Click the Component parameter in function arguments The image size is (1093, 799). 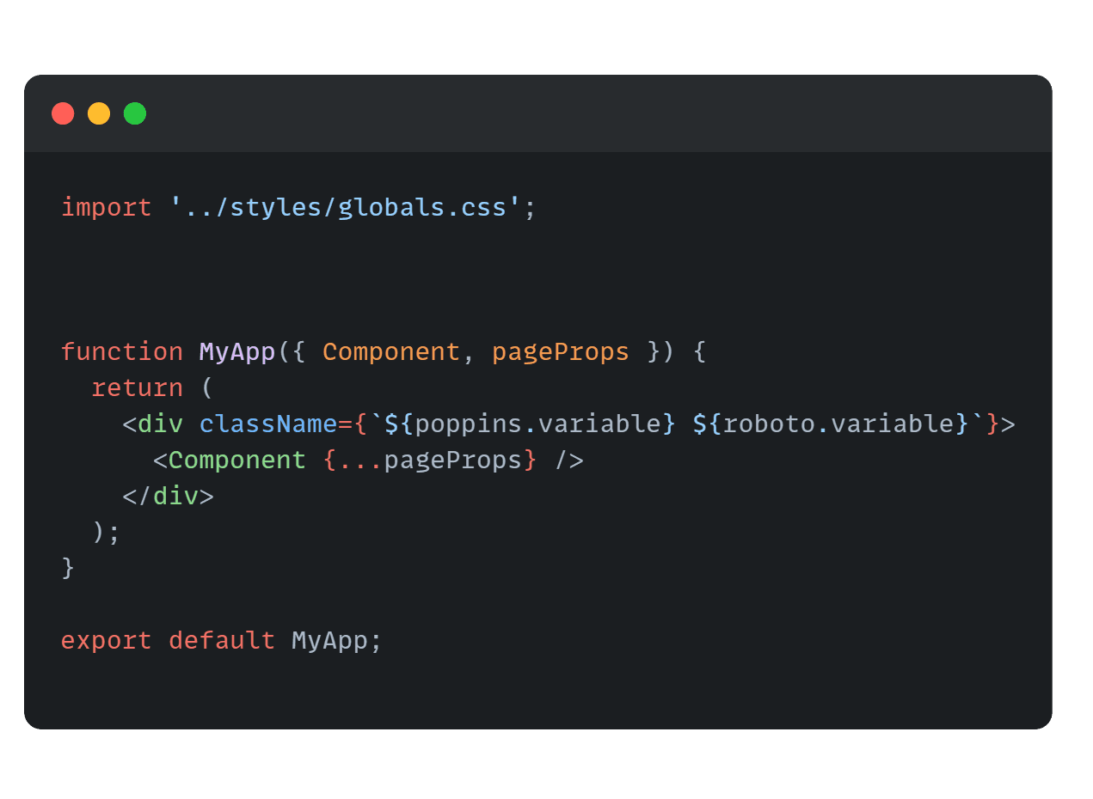point(391,351)
